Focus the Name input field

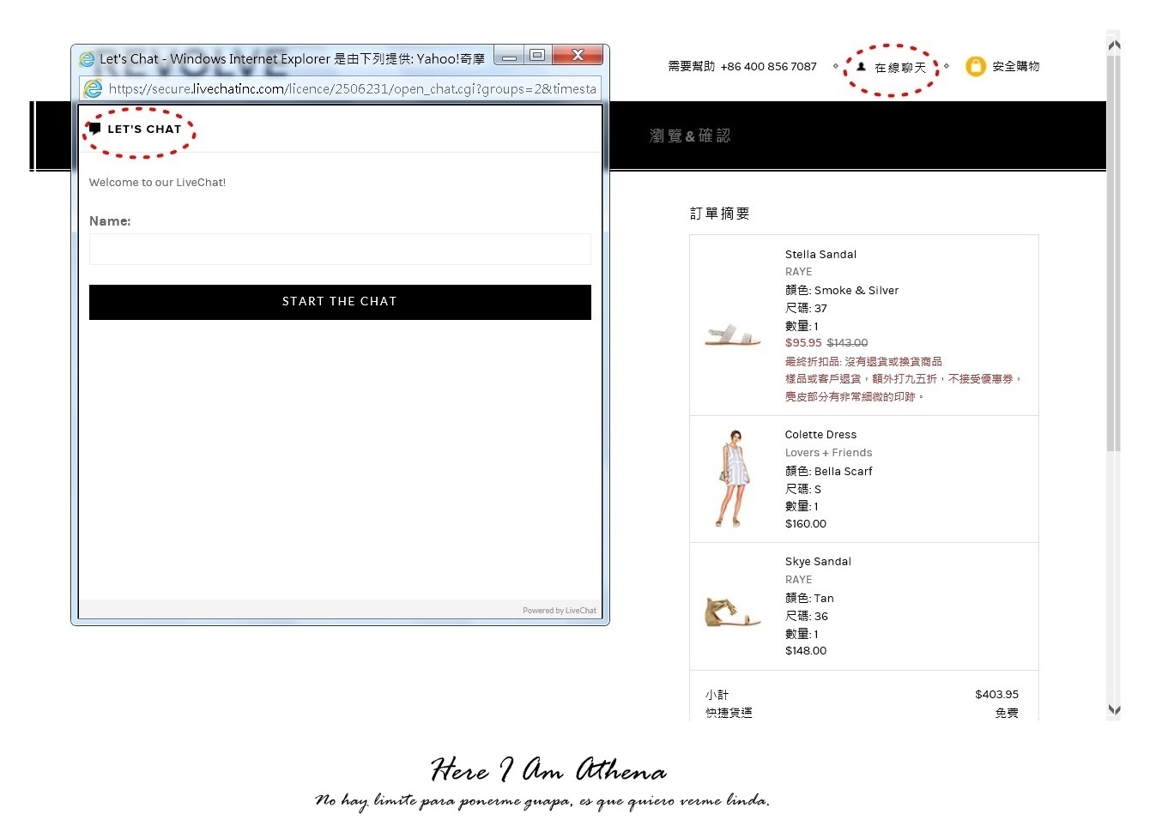pos(340,249)
